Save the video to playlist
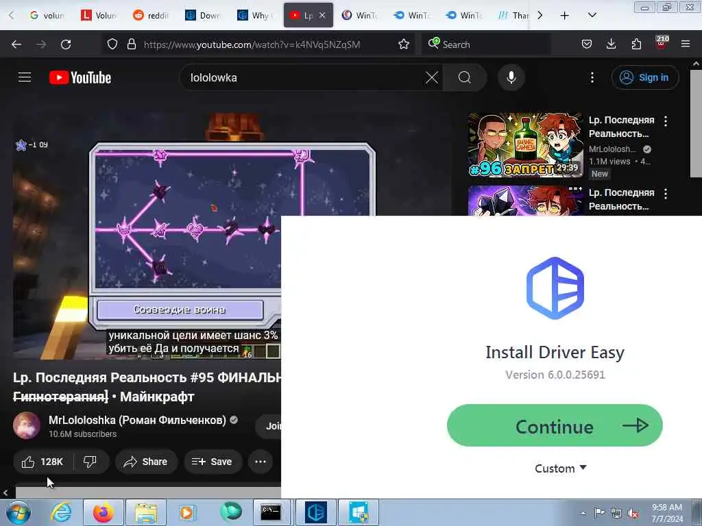This screenshot has width=702, height=526. point(213,462)
